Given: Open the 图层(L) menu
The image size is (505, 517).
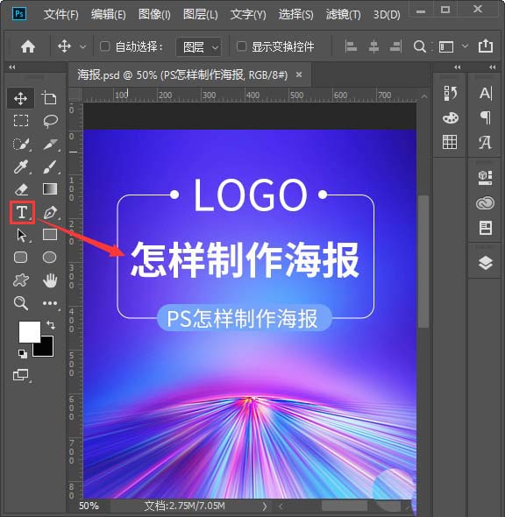Looking at the screenshot, I should [x=201, y=15].
